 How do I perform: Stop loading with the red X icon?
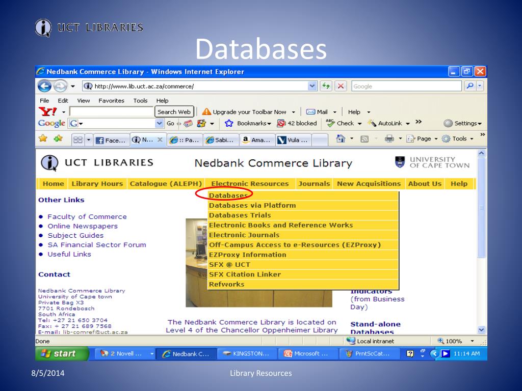pos(341,86)
